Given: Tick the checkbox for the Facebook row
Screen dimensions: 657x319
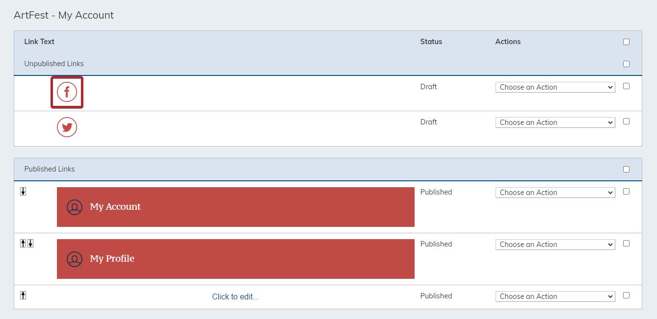Looking at the screenshot, I should (x=626, y=86).
